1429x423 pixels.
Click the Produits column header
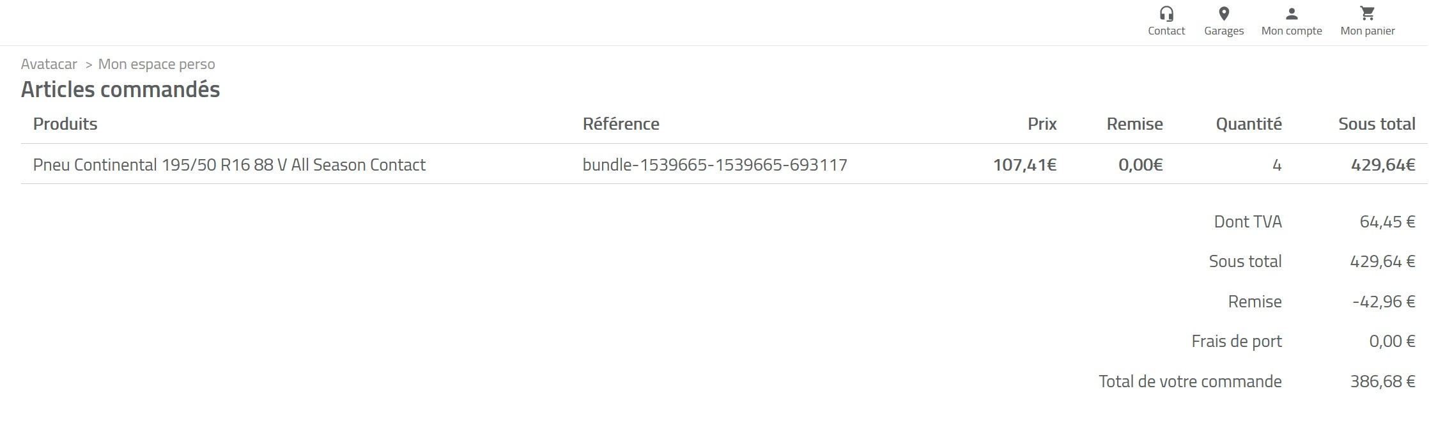pyautogui.click(x=65, y=124)
